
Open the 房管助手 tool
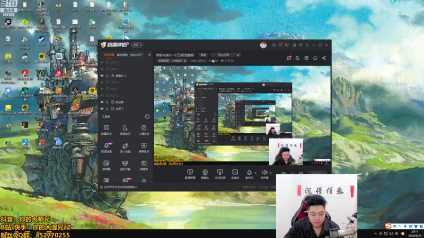click(x=125, y=130)
